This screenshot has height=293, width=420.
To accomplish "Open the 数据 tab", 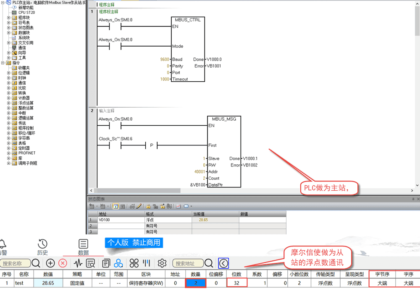I will coord(83,247).
